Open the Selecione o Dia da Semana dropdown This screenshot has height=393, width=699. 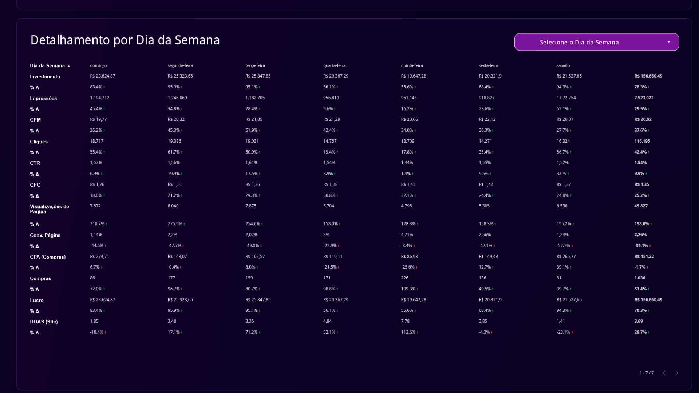tap(596, 42)
